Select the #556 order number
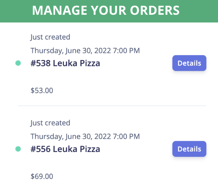Image resolution: width=218 pixels, height=186 pixels. click(40, 149)
